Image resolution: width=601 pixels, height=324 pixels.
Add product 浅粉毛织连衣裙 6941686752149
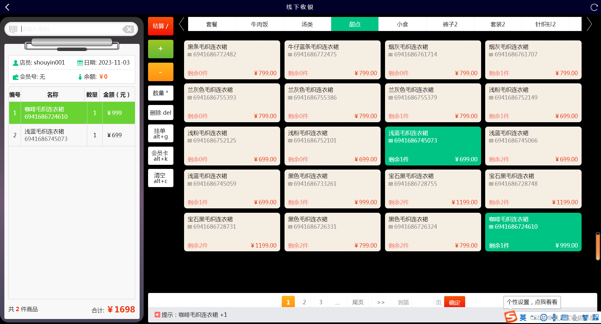(533, 103)
